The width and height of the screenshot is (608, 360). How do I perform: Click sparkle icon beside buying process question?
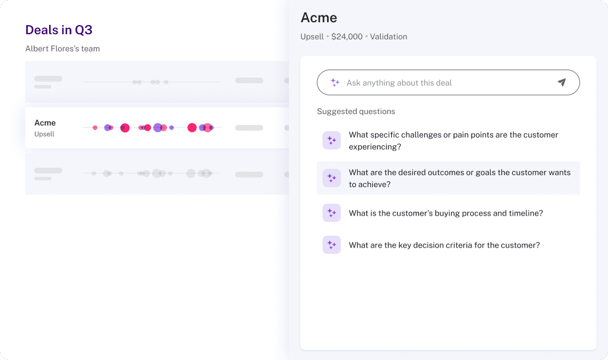(x=332, y=213)
